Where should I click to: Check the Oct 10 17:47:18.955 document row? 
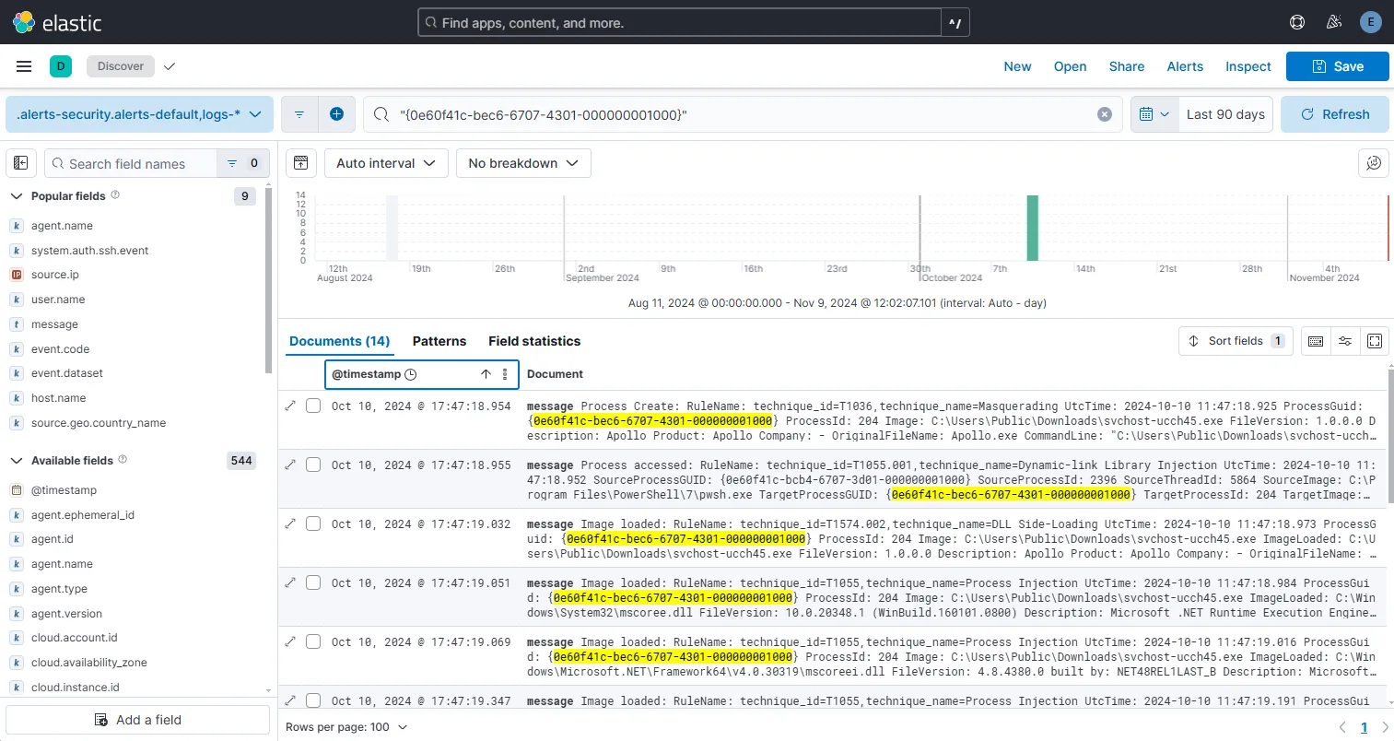pyautogui.click(x=313, y=465)
